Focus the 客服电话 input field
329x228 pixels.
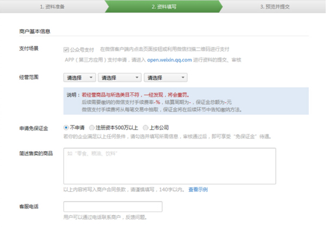(113, 207)
